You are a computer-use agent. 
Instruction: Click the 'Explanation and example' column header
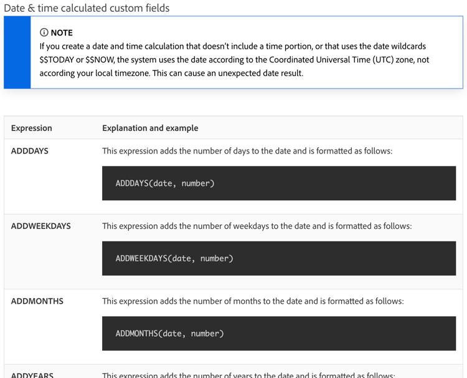[x=150, y=128]
